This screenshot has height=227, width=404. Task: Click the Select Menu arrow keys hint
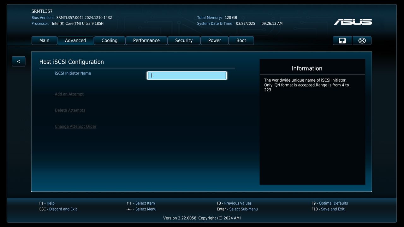click(x=141, y=209)
